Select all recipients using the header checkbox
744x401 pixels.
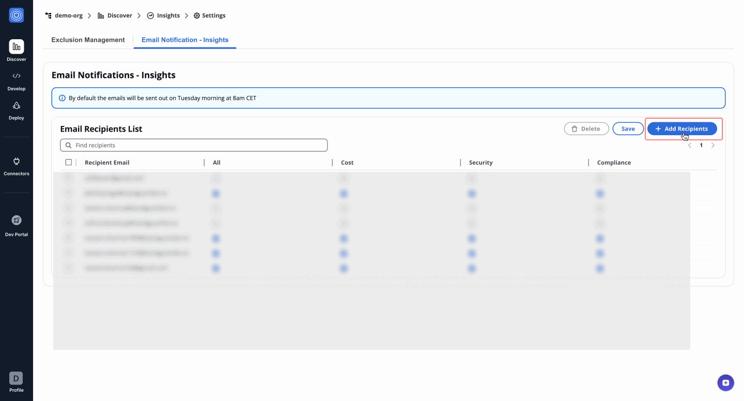coord(69,162)
